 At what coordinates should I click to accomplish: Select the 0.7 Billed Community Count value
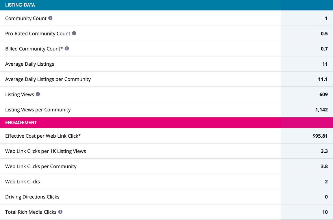(324, 49)
